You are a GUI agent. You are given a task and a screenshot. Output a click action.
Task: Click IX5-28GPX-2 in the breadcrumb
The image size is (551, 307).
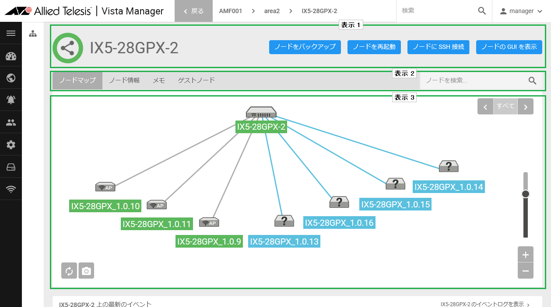click(x=319, y=11)
